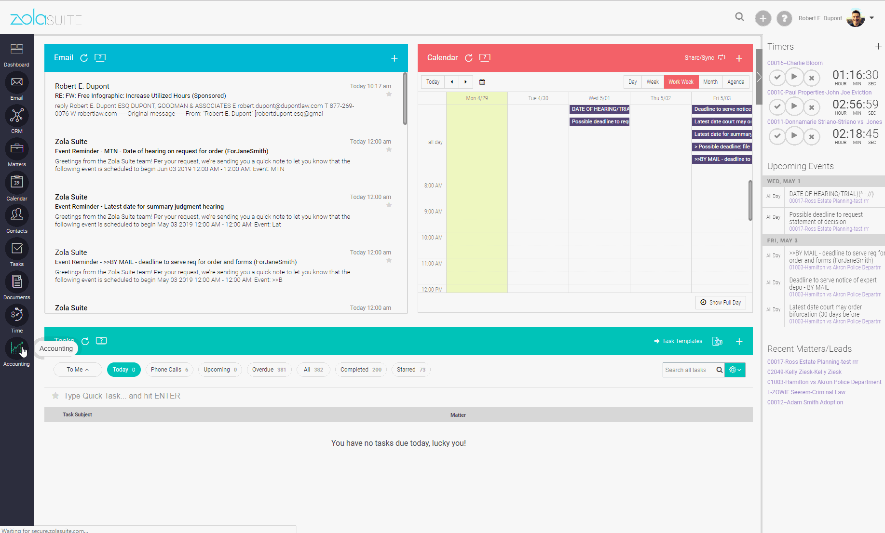Select the Overdue tasks filter

click(269, 370)
